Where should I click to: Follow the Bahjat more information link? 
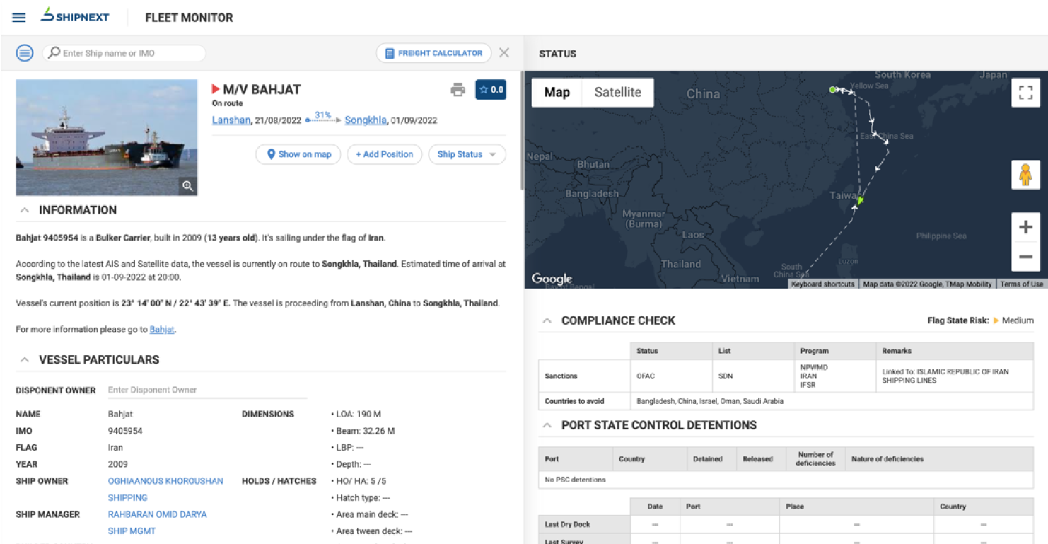(162, 330)
